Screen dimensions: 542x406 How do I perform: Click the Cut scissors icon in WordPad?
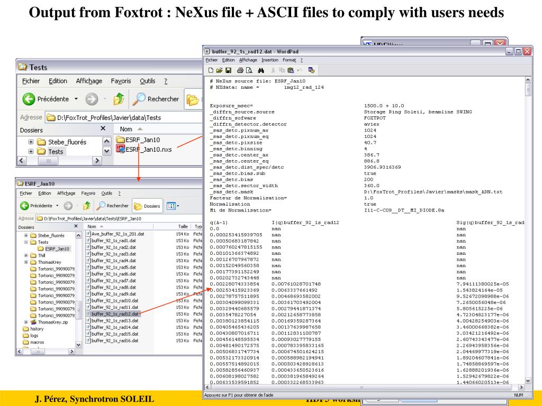pos(273,70)
